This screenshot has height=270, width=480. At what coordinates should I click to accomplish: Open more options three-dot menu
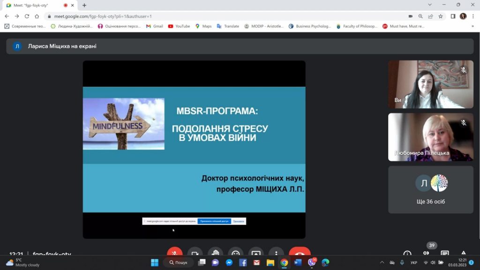[276, 253]
